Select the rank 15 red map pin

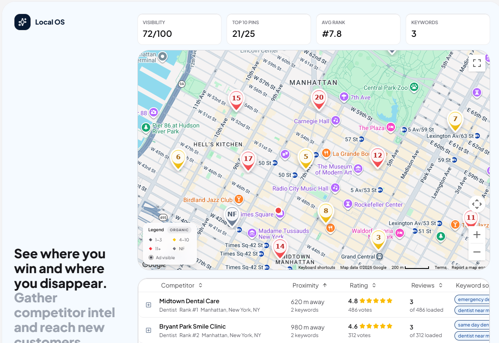(236, 100)
